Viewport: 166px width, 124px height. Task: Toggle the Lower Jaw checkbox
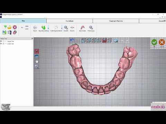(3, 44)
